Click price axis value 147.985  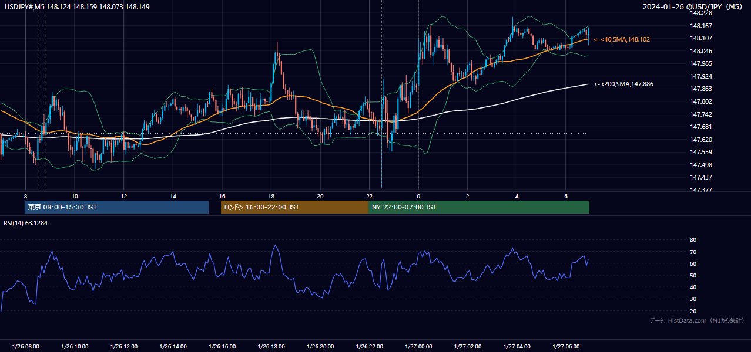point(701,63)
